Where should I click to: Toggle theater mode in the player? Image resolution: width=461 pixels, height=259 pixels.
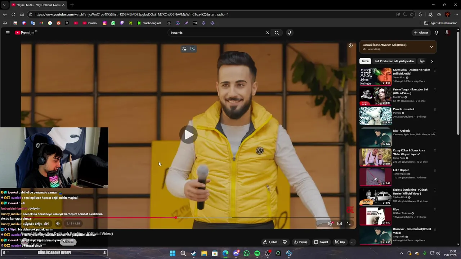339,223
